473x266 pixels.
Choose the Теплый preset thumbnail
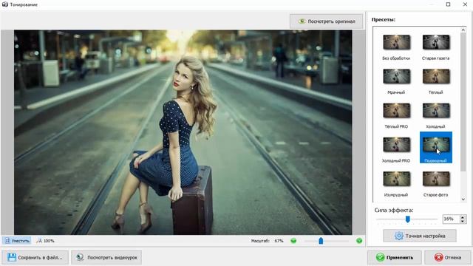click(x=435, y=76)
